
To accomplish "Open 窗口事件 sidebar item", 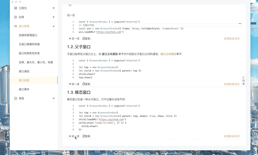I will [x=24, y=89].
